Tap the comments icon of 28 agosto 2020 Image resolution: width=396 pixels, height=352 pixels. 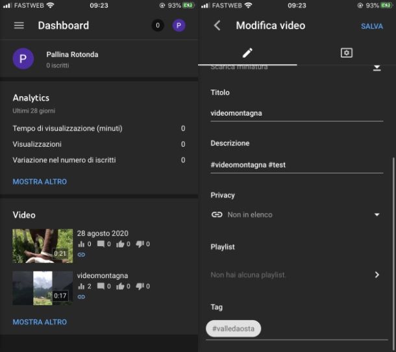click(101, 244)
